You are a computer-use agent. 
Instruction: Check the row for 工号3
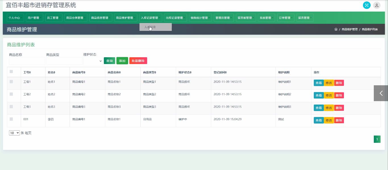[x=11, y=107]
